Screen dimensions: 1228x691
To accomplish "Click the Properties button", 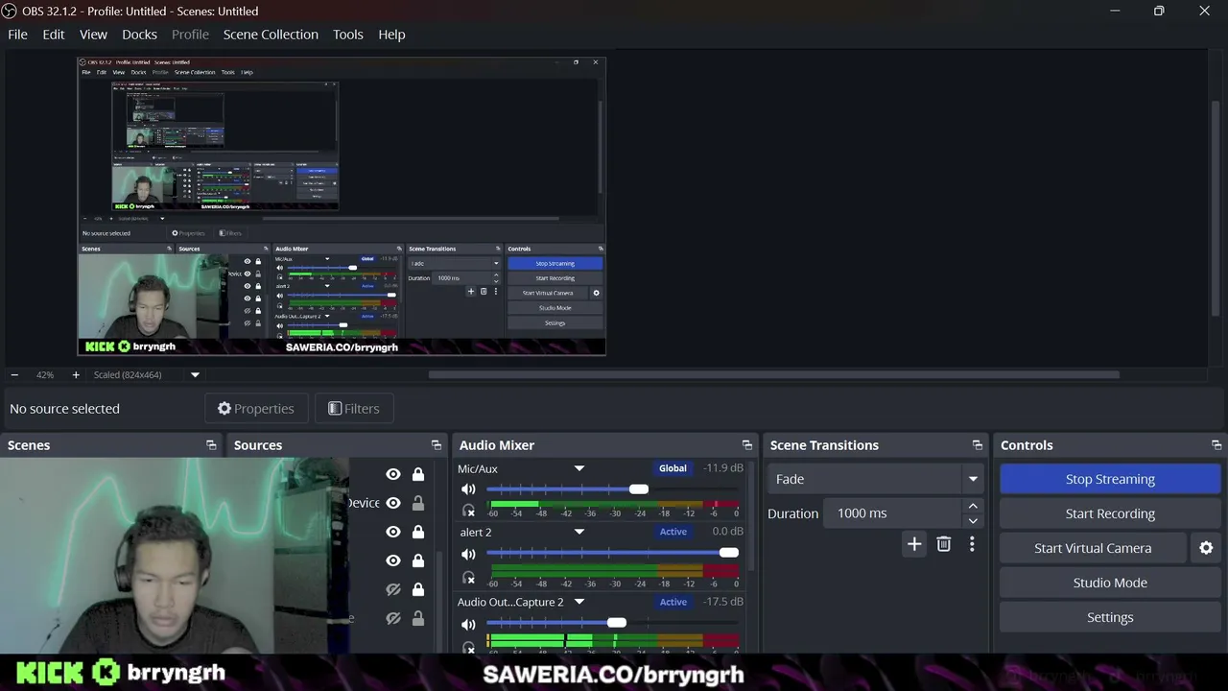I will click(x=256, y=409).
